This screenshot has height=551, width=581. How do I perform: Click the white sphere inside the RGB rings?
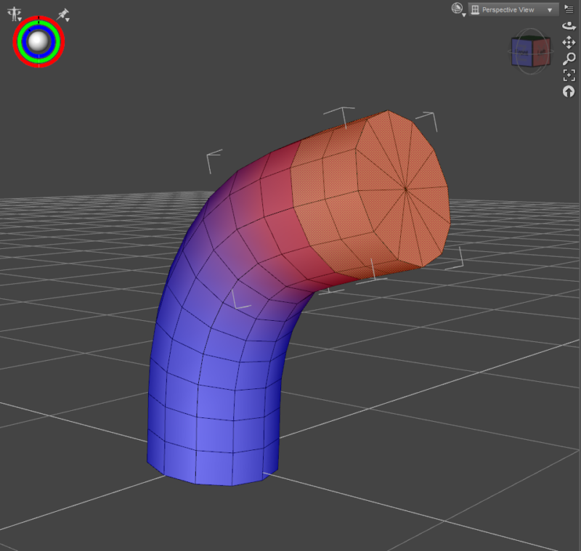pos(38,41)
